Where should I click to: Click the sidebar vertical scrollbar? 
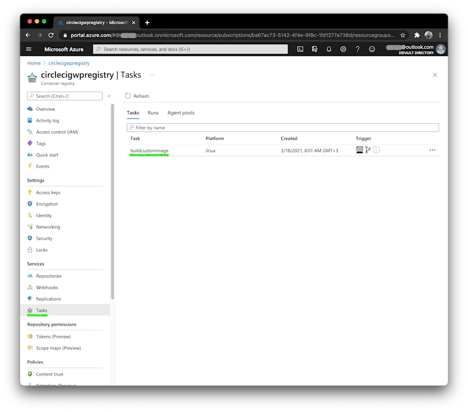point(112,202)
